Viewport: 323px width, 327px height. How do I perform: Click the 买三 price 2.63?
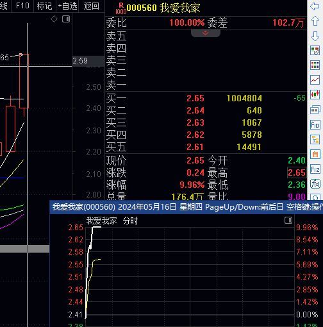click(195, 122)
